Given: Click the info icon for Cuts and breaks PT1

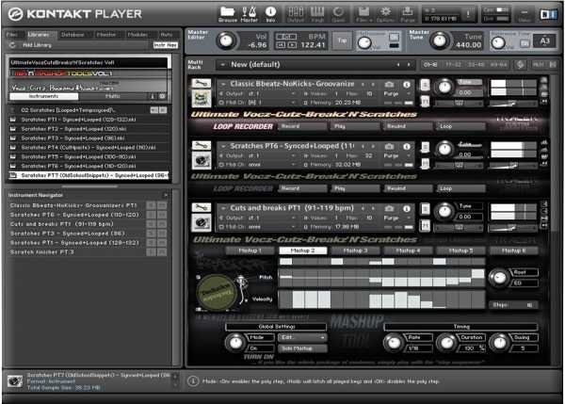Looking at the screenshot, I should point(407,209).
